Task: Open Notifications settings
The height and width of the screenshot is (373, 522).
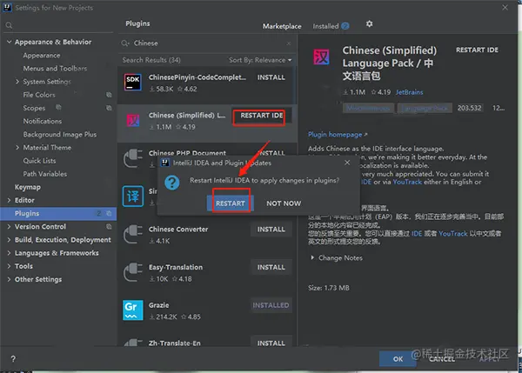Action: [x=43, y=121]
